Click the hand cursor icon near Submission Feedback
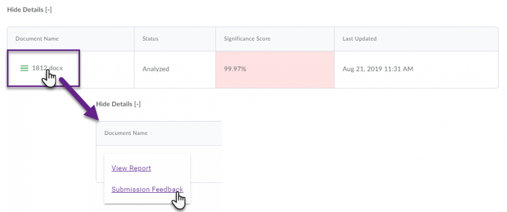 coord(178,200)
